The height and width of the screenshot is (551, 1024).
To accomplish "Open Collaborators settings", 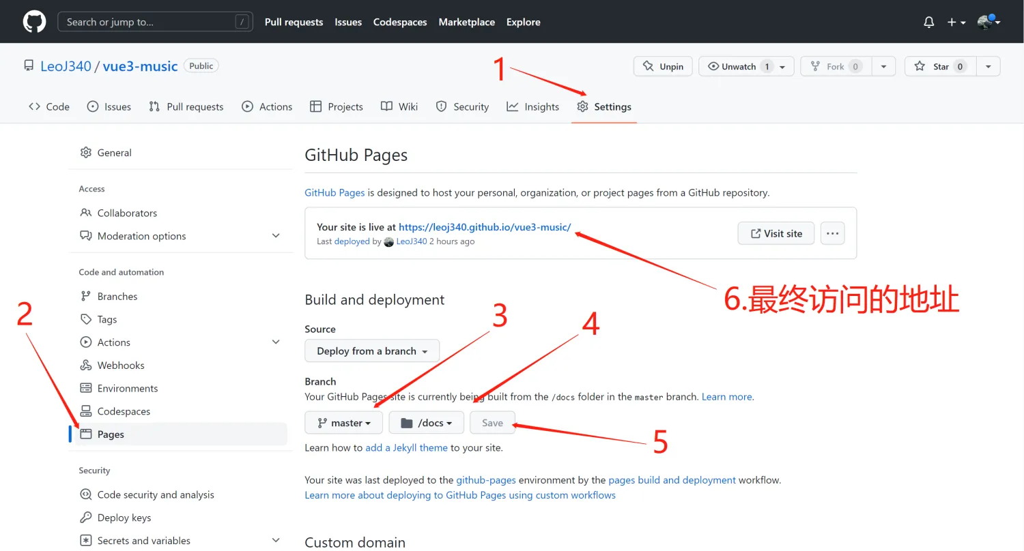I will [127, 213].
